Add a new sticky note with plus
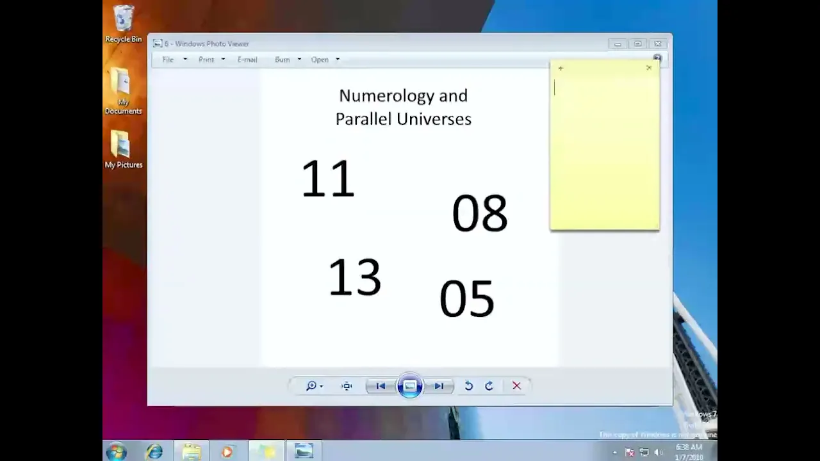The width and height of the screenshot is (820, 461). click(561, 68)
